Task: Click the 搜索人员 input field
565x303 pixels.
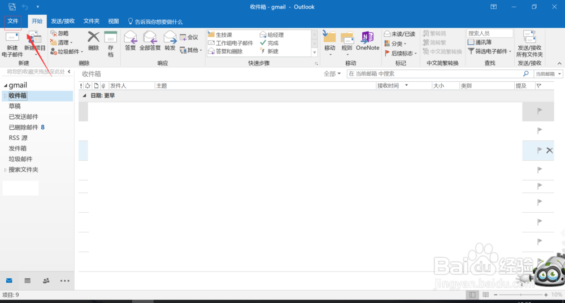Action: coord(490,33)
